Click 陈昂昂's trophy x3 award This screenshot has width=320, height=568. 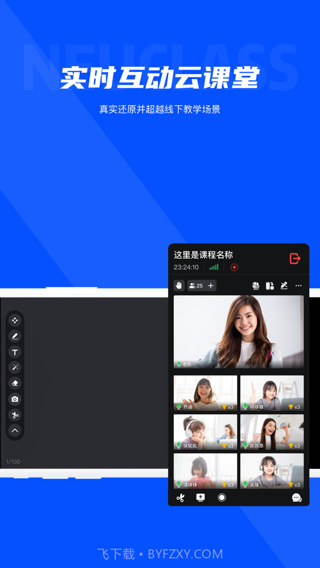(294, 446)
